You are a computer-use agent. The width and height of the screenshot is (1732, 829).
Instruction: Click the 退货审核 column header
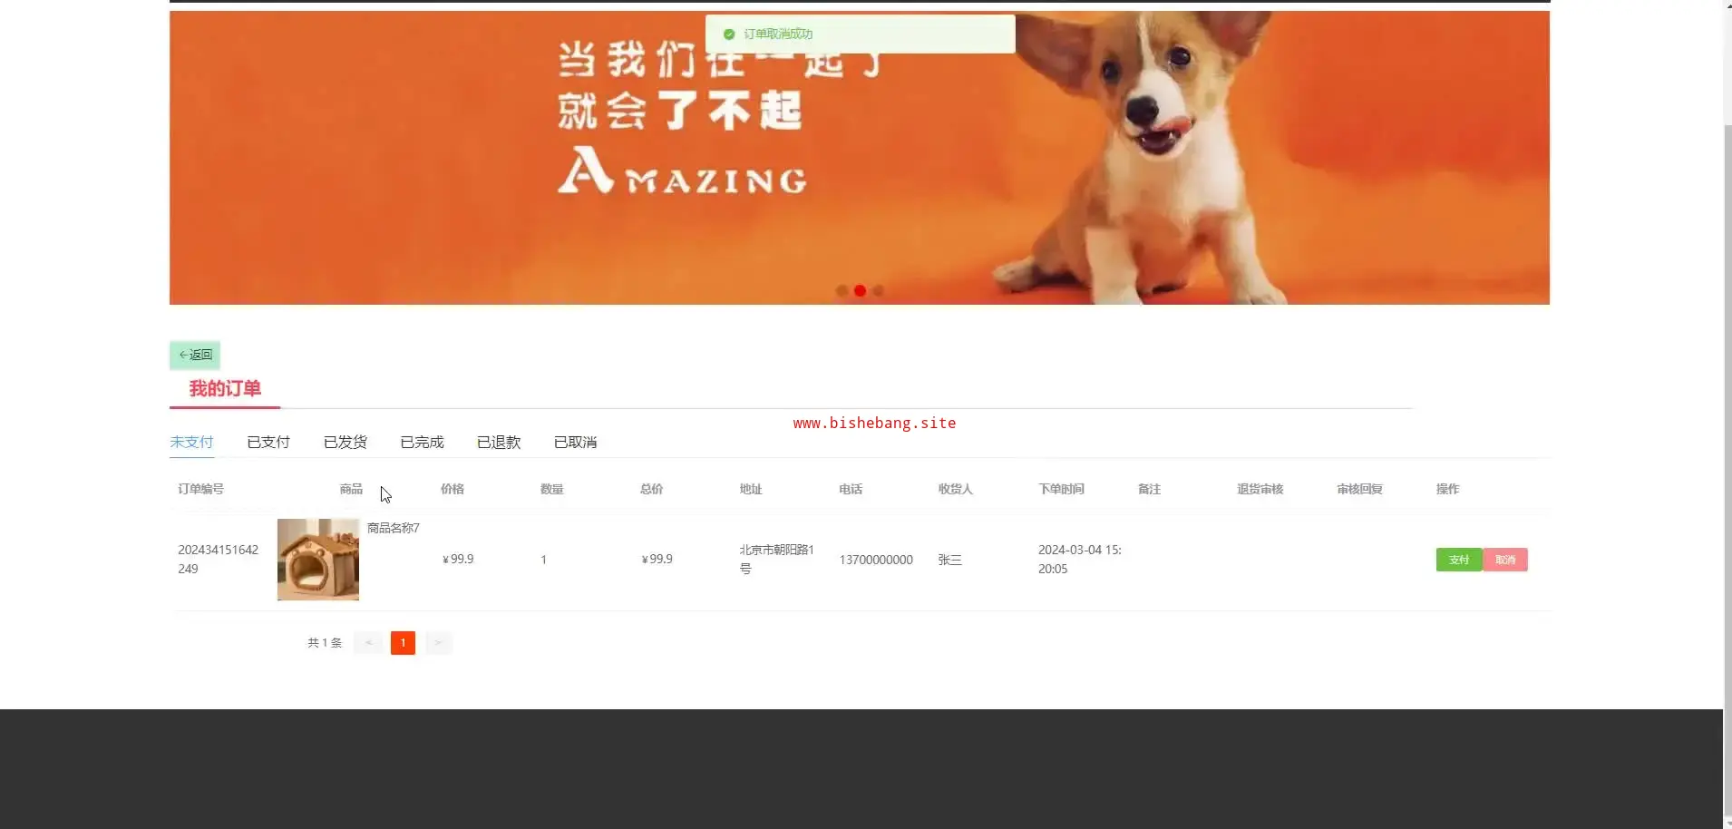(1260, 489)
